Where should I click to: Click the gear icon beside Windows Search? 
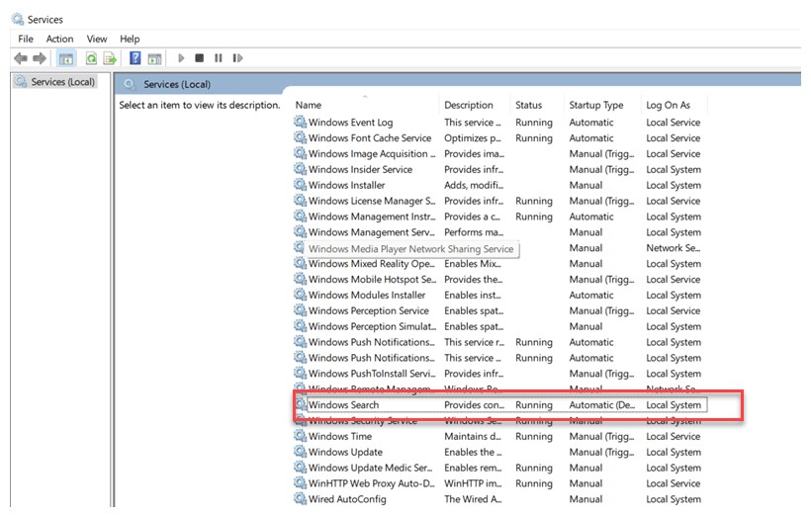(x=300, y=404)
